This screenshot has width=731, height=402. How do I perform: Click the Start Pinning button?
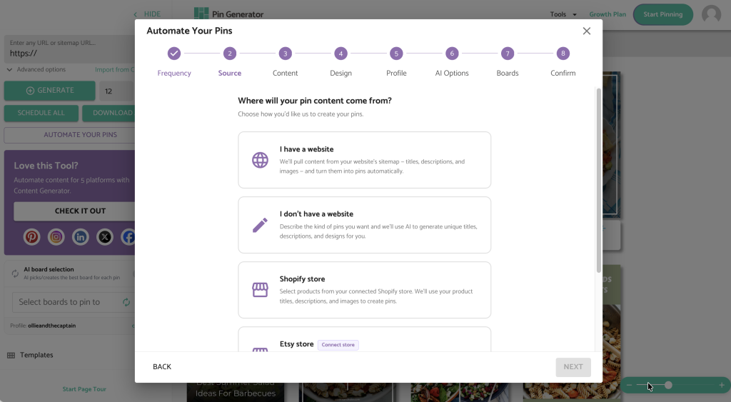pyautogui.click(x=662, y=14)
